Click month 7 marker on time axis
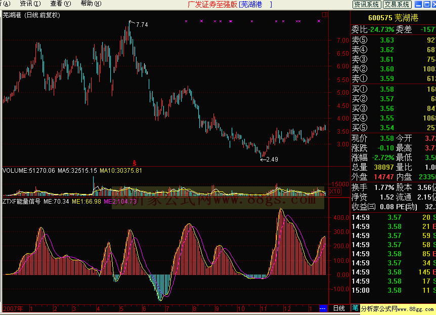 167,308
